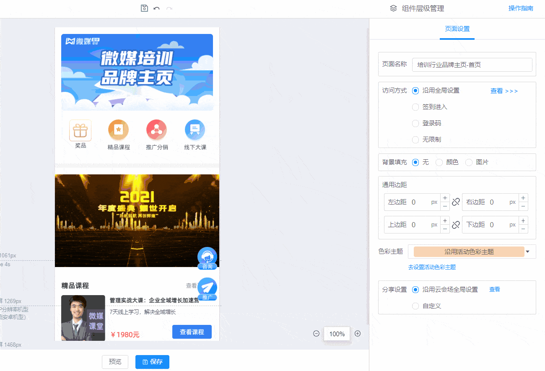Click the save icon in top toolbar
Screen dimensions: 545x371
(145, 8)
